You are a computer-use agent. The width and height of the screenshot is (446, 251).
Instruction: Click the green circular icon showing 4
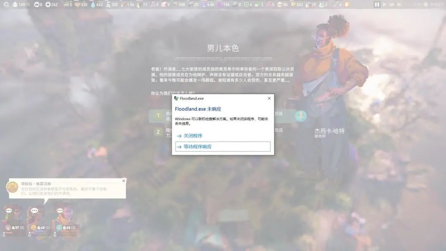[247, 5]
